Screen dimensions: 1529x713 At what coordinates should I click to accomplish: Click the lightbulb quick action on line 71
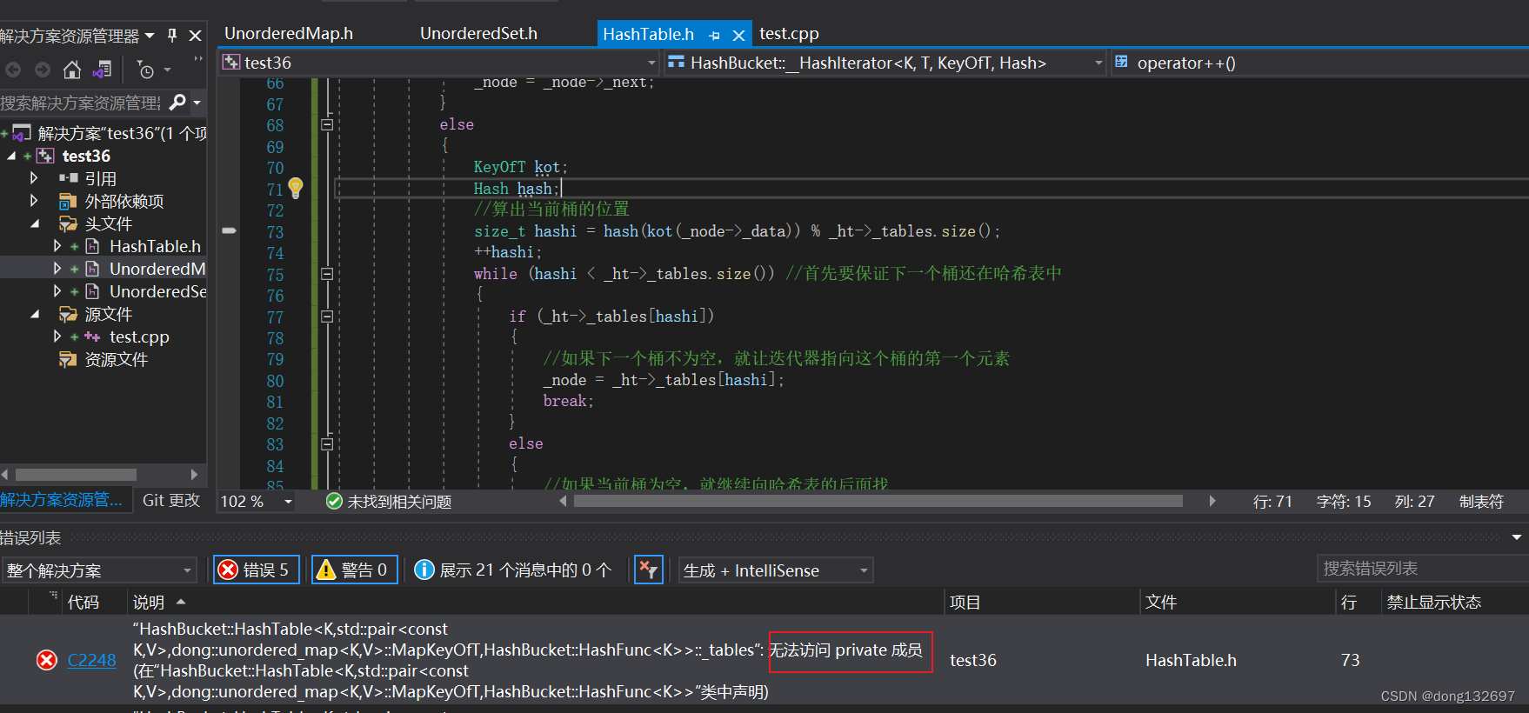[296, 188]
